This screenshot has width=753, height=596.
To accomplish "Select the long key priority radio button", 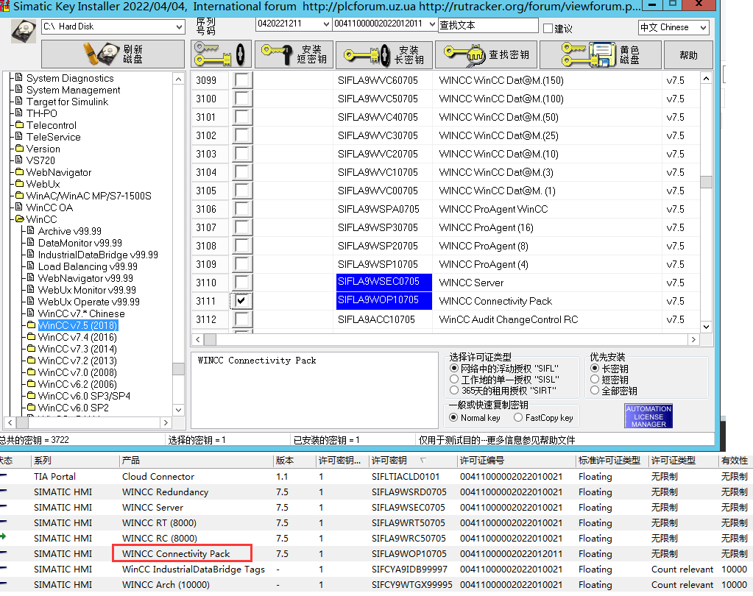I will pos(595,368).
